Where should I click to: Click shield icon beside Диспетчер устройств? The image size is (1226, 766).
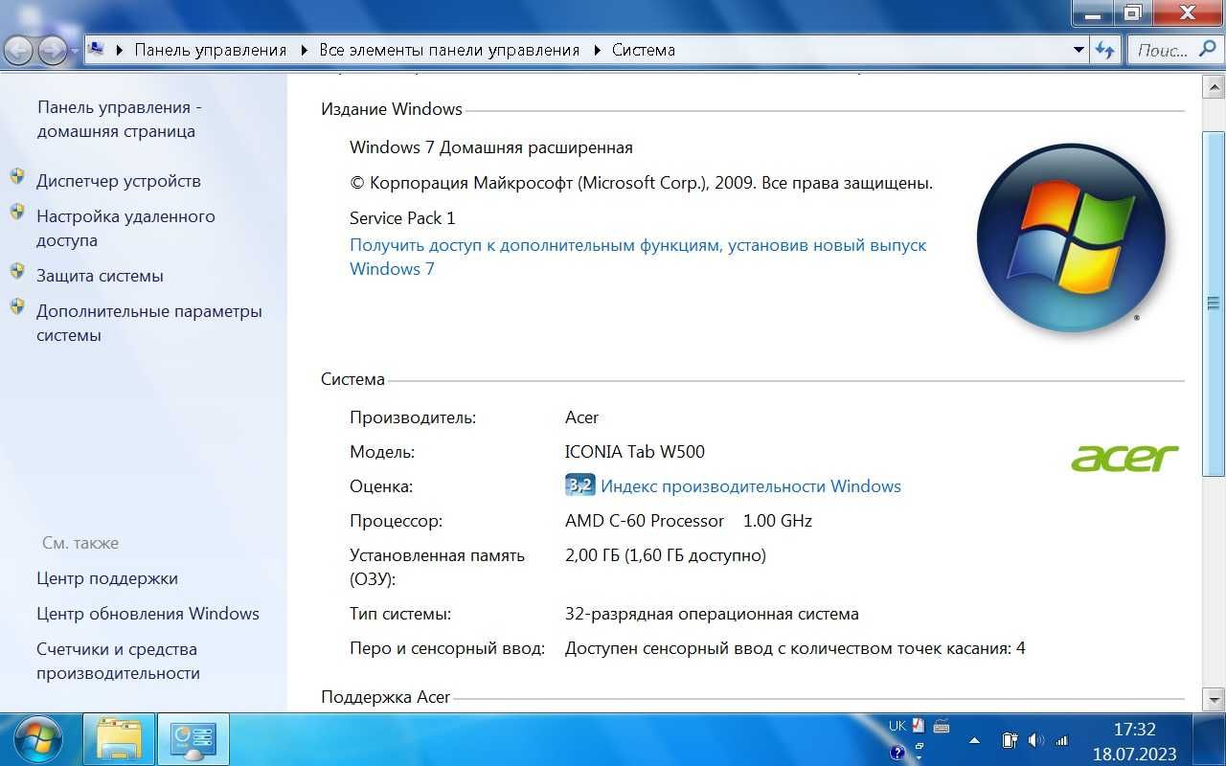coord(17,177)
